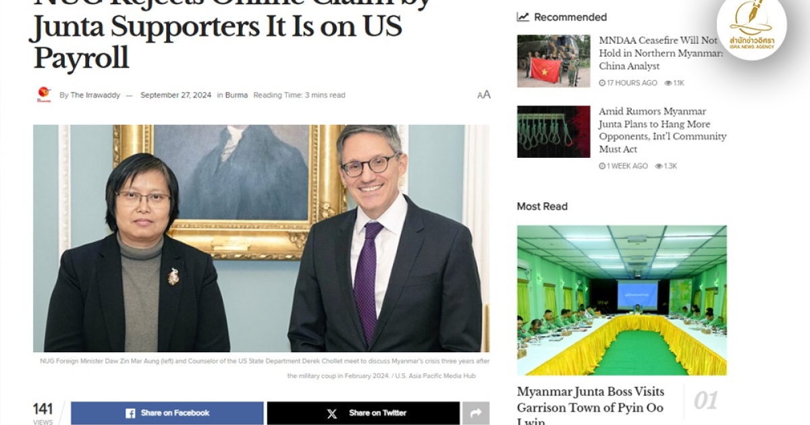Click the Facebook icon on share button
This screenshot has height=425, width=810.
(x=130, y=413)
